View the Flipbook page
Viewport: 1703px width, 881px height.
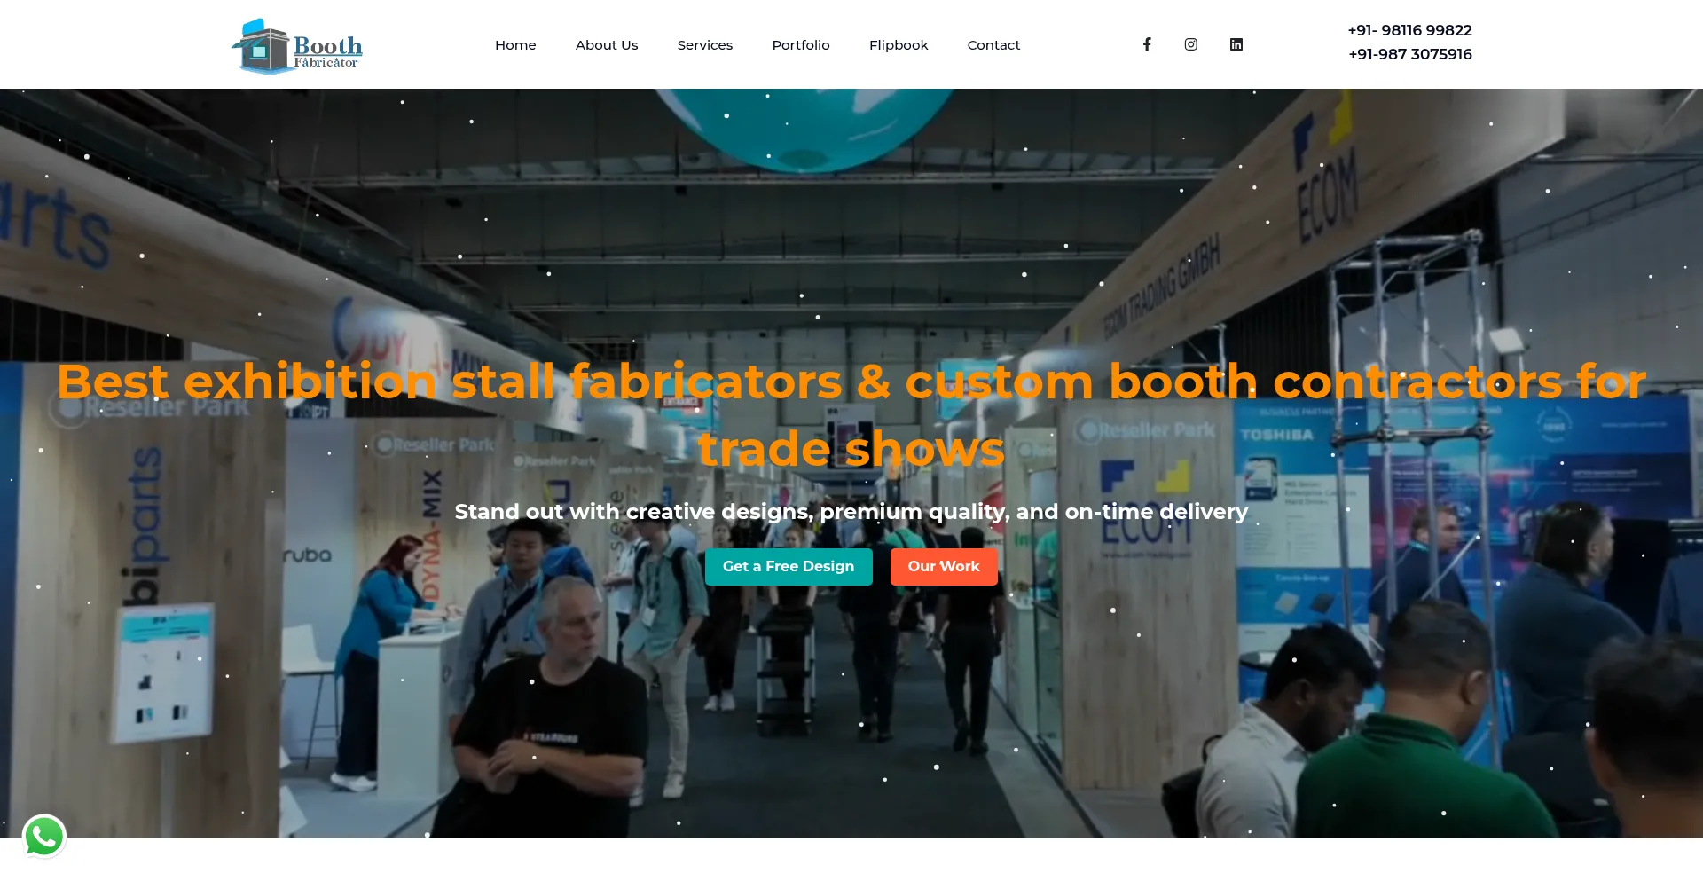click(899, 44)
